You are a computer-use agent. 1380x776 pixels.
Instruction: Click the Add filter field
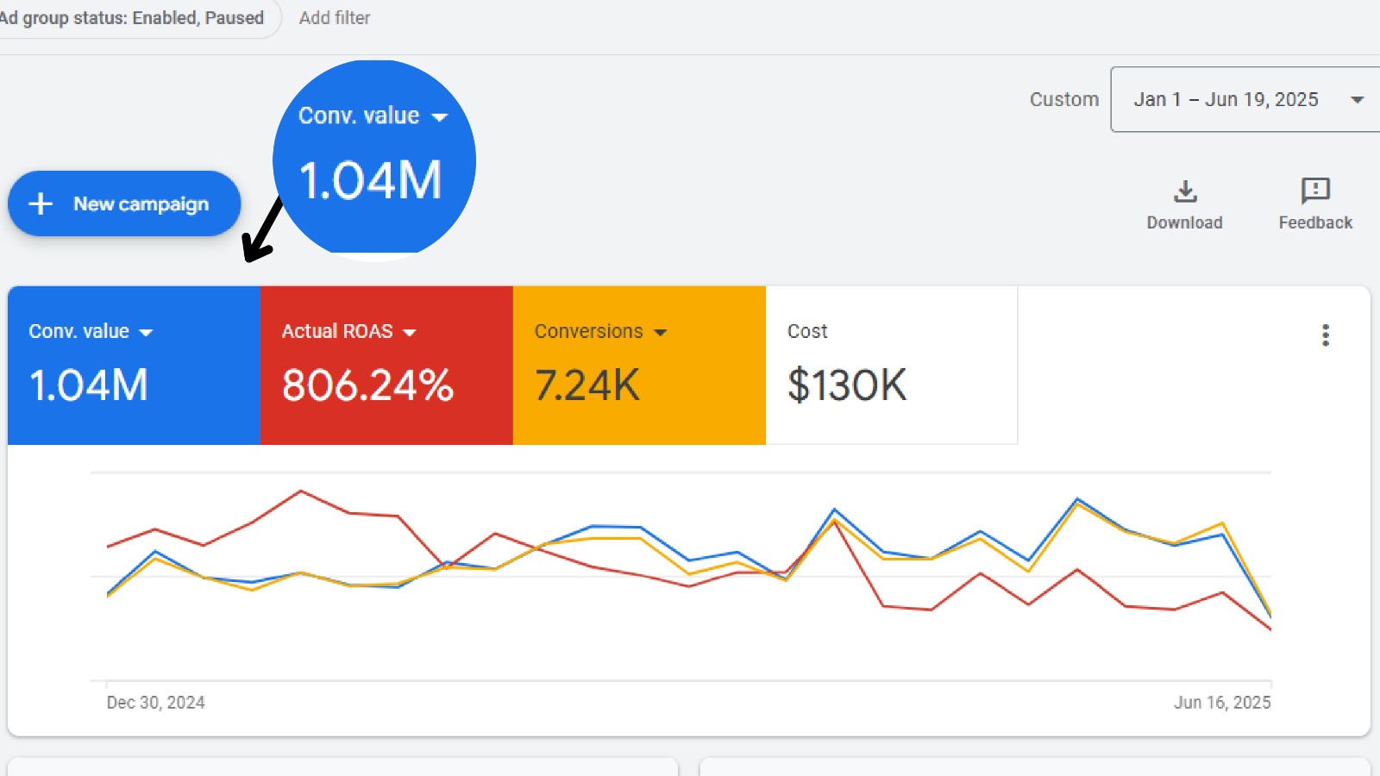coord(335,18)
